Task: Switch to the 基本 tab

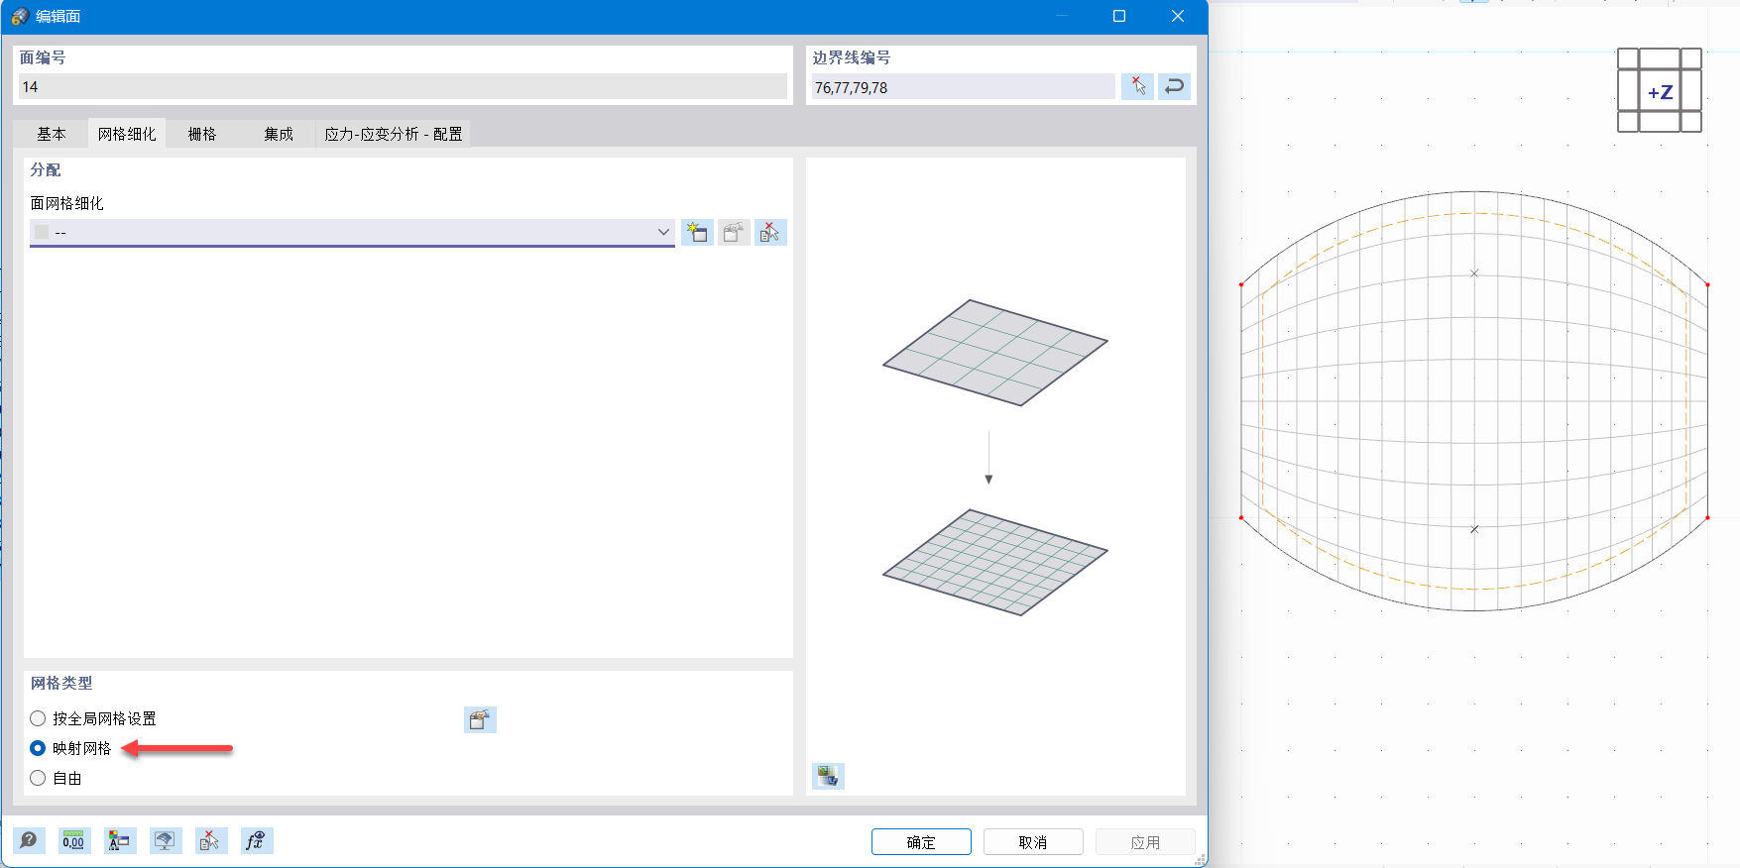Action: click(x=52, y=134)
